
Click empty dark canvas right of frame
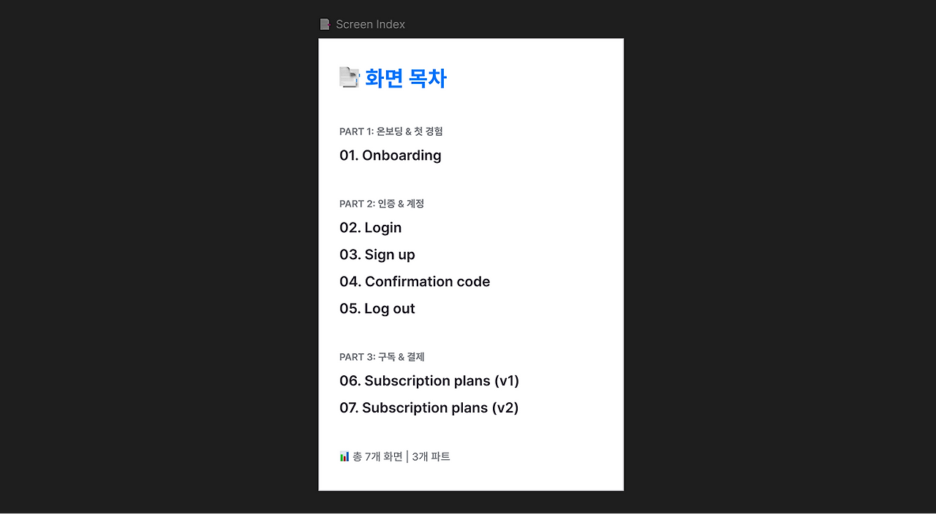pyautogui.click(x=779, y=256)
